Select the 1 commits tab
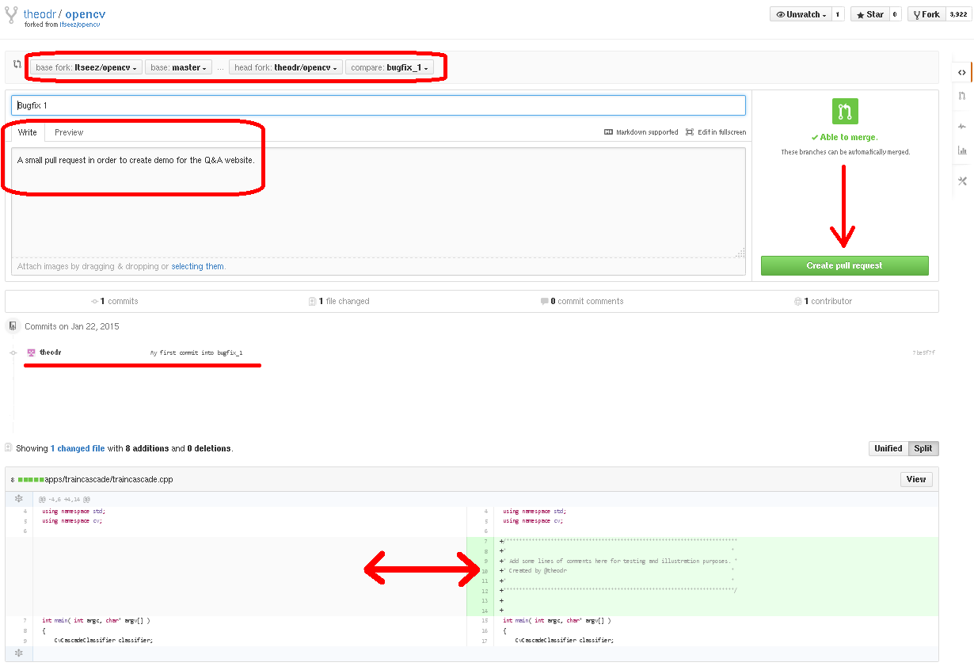The width and height of the screenshot is (974, 670). (x=114, y=301)
